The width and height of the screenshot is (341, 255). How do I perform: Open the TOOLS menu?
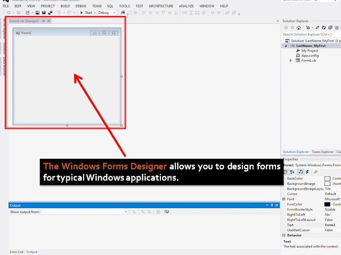tap(124, 6)
